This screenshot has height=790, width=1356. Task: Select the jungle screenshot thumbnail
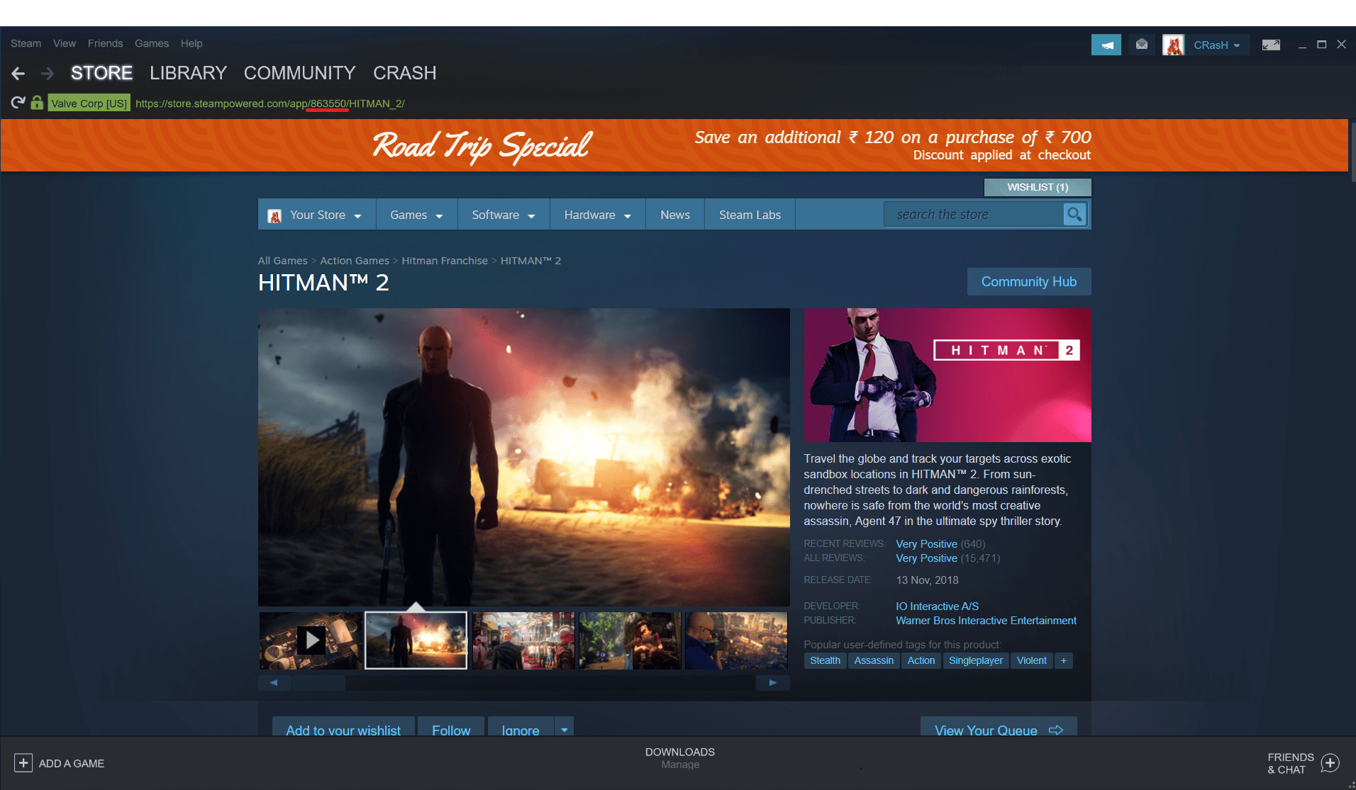(630, 641)
